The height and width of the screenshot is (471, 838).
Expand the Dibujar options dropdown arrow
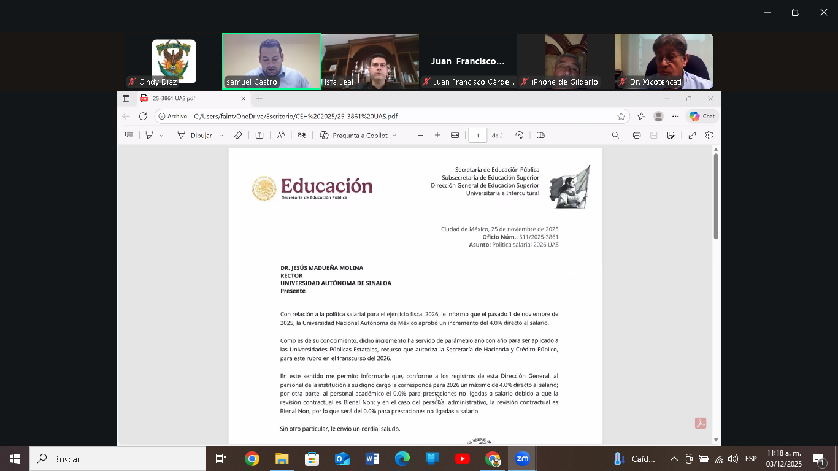pos(221,136)
